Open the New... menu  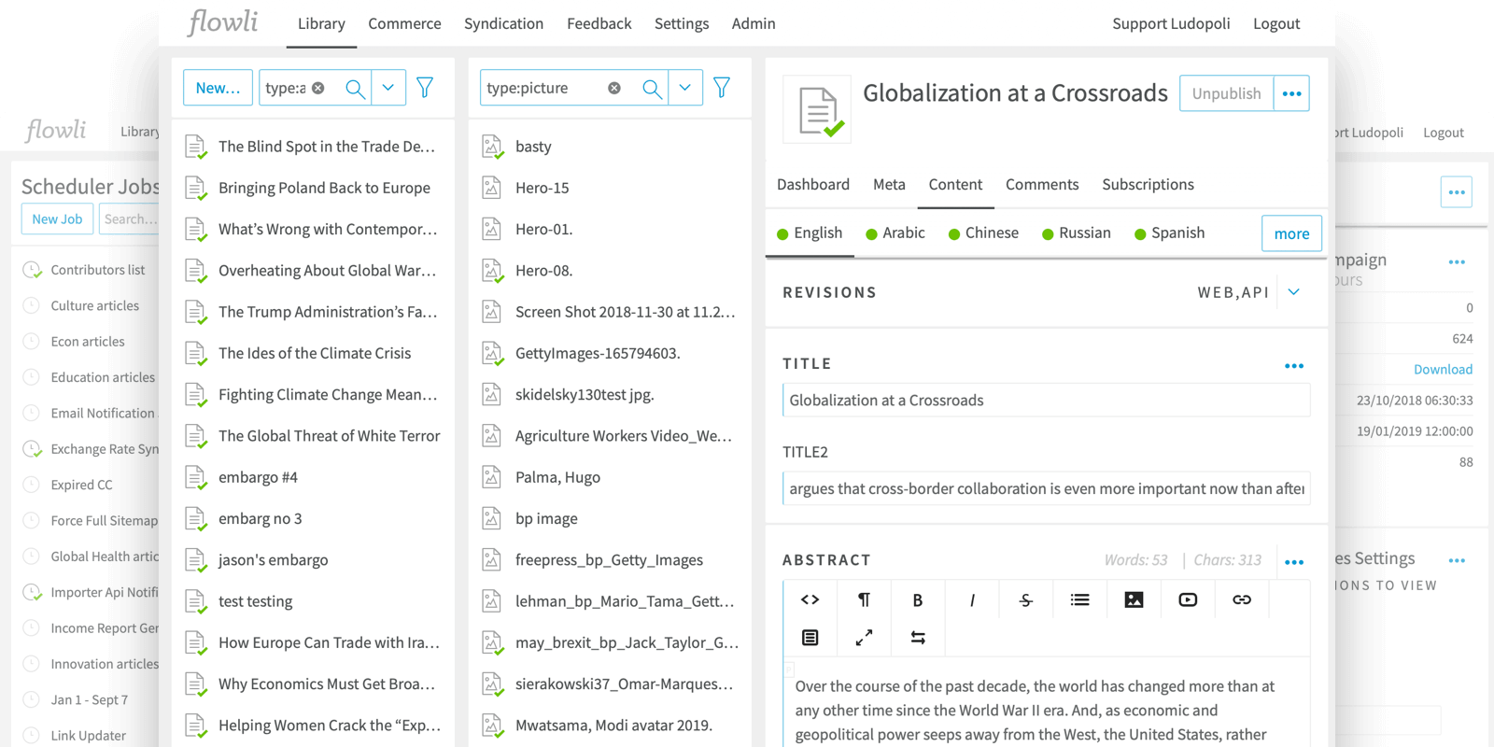218,88
